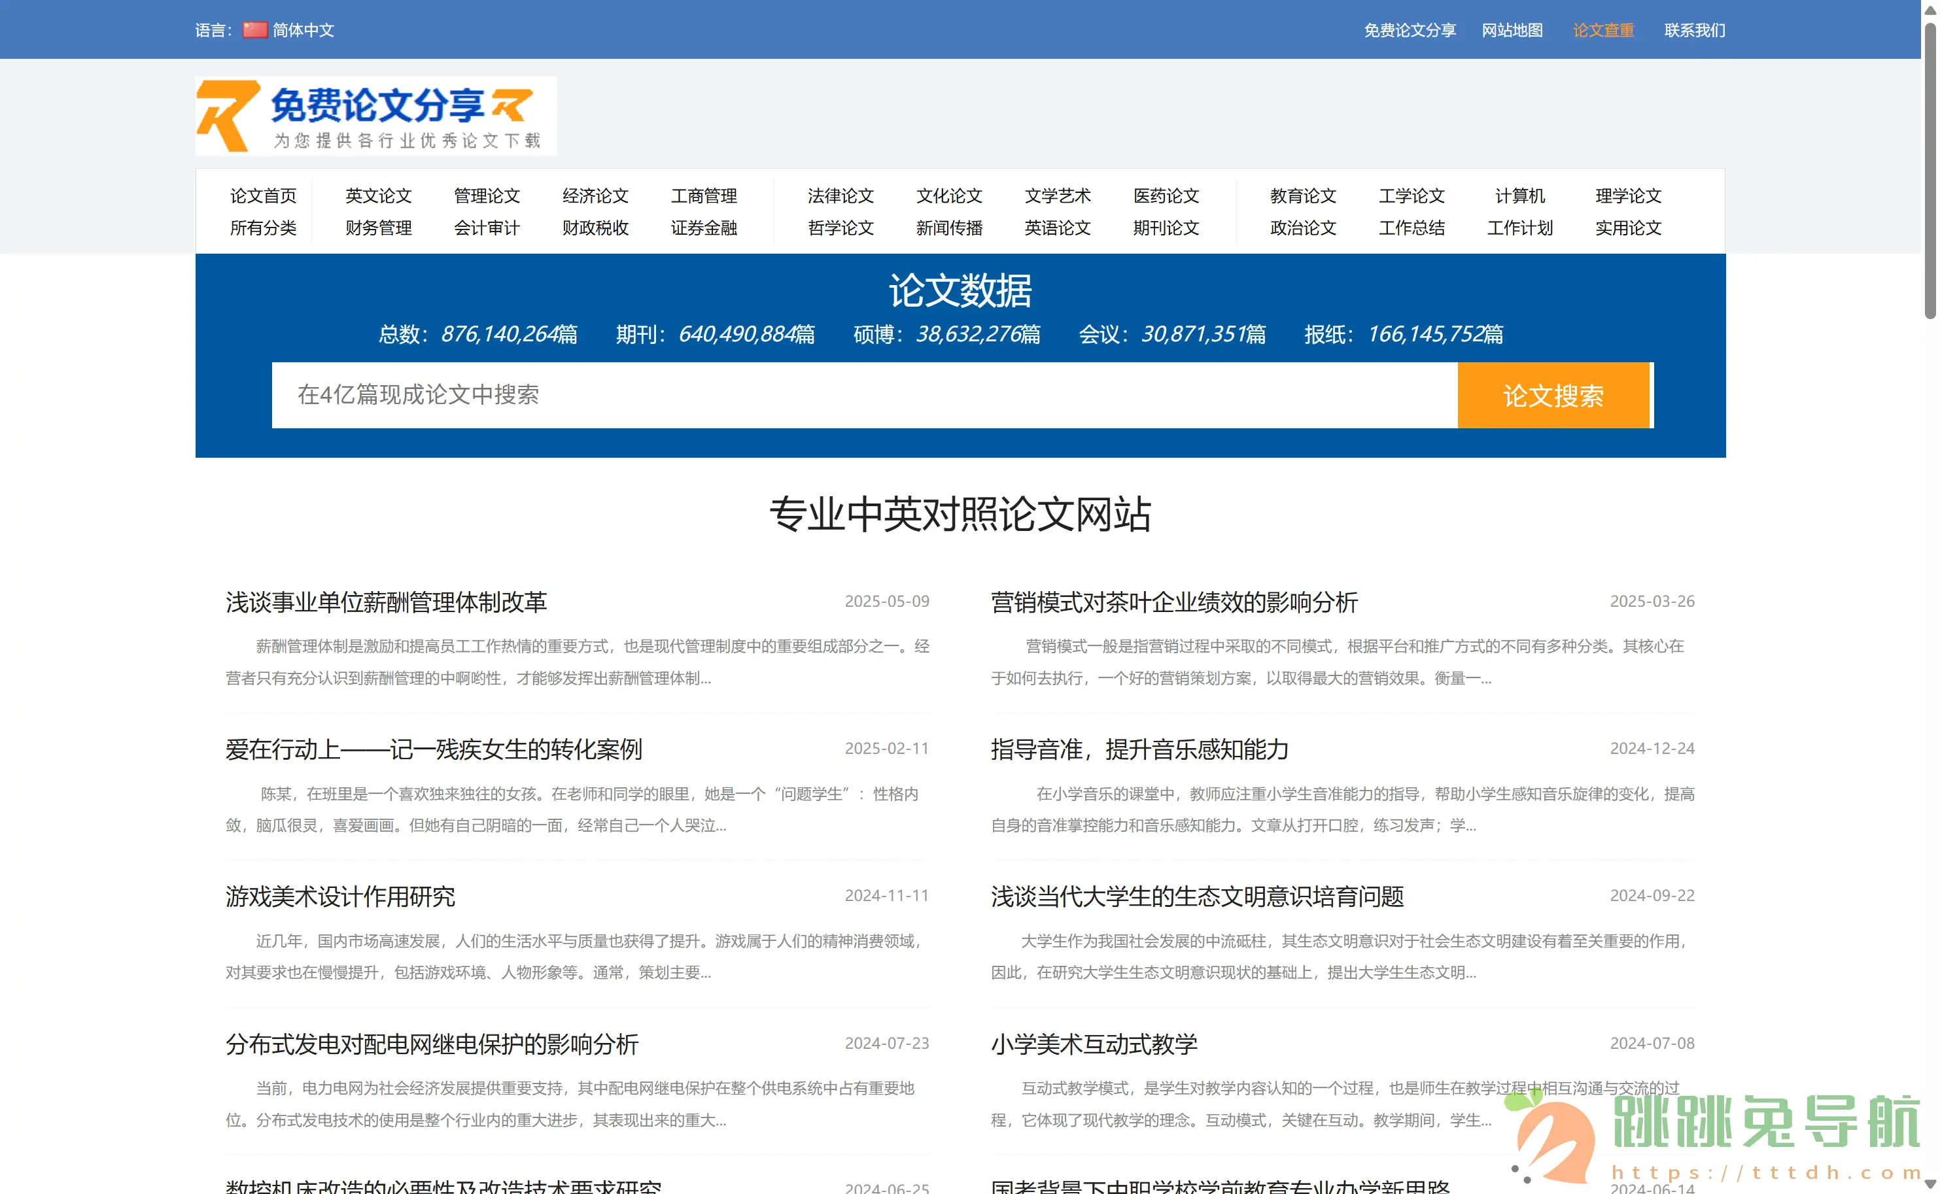
Task: Open article 营销模式对茶叶企业绩效的影响分析
Action: pyautogui.click(x=1175, y=602)
